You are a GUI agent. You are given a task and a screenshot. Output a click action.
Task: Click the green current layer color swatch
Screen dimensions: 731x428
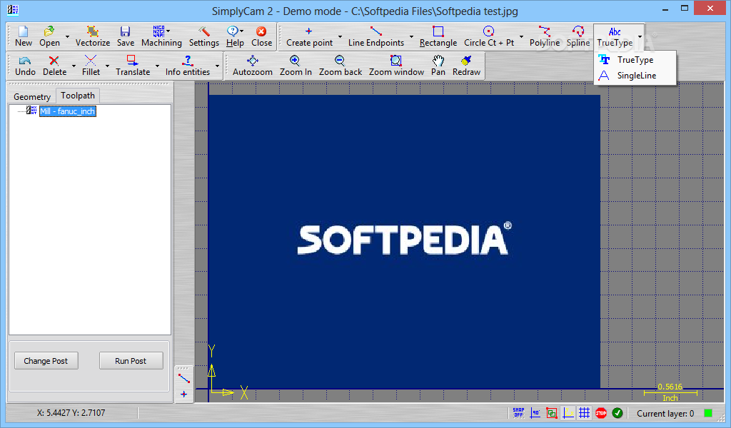708,413
